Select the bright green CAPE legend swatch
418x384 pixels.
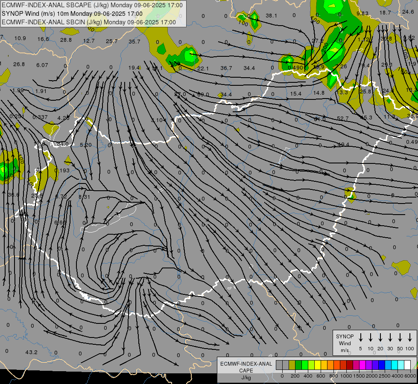tap(305, 365)
